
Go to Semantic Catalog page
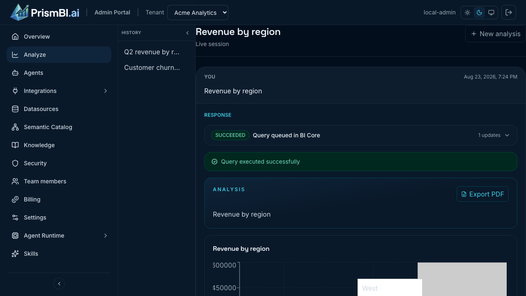[x=59, y=127]
